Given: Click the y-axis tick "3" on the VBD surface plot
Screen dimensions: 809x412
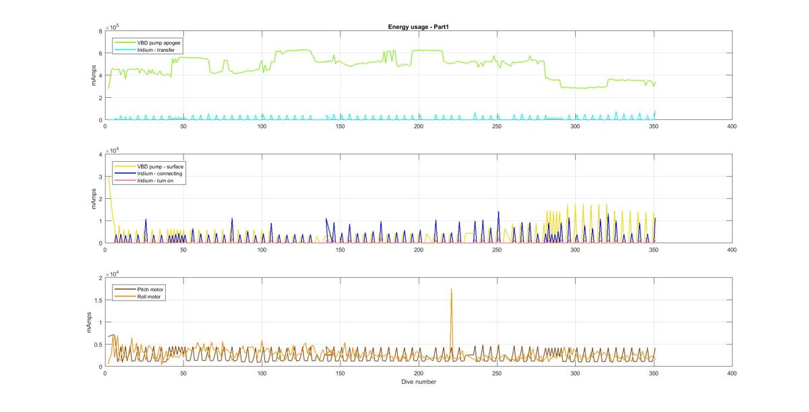Looking at the screenshot, I should point(100,177).
